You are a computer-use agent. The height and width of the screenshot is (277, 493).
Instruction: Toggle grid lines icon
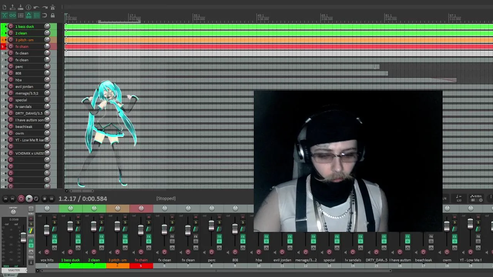37,15
